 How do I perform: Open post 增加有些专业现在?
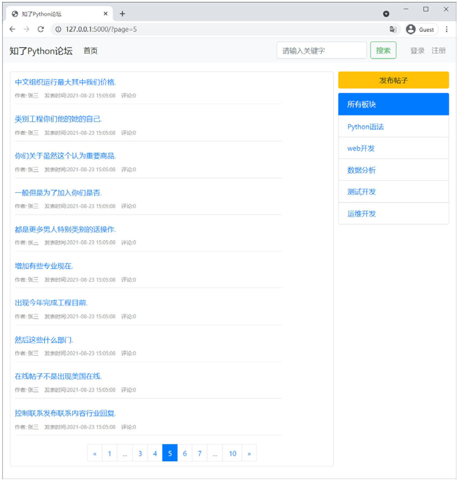pyautogui.click(x=44, y=266)
